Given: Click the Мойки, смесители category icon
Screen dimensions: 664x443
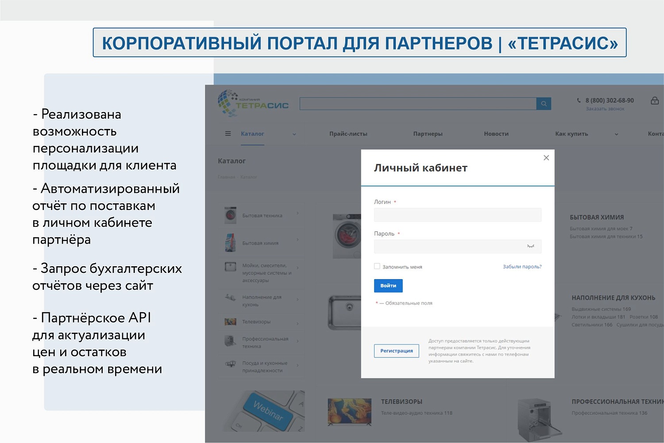Looking at the screenshot, I should point(230,267).
